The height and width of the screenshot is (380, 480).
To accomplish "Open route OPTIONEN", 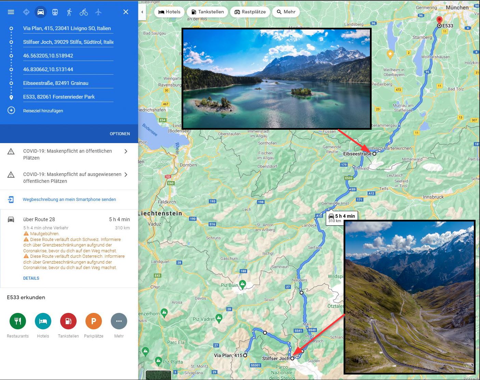I will click(120, 134).
